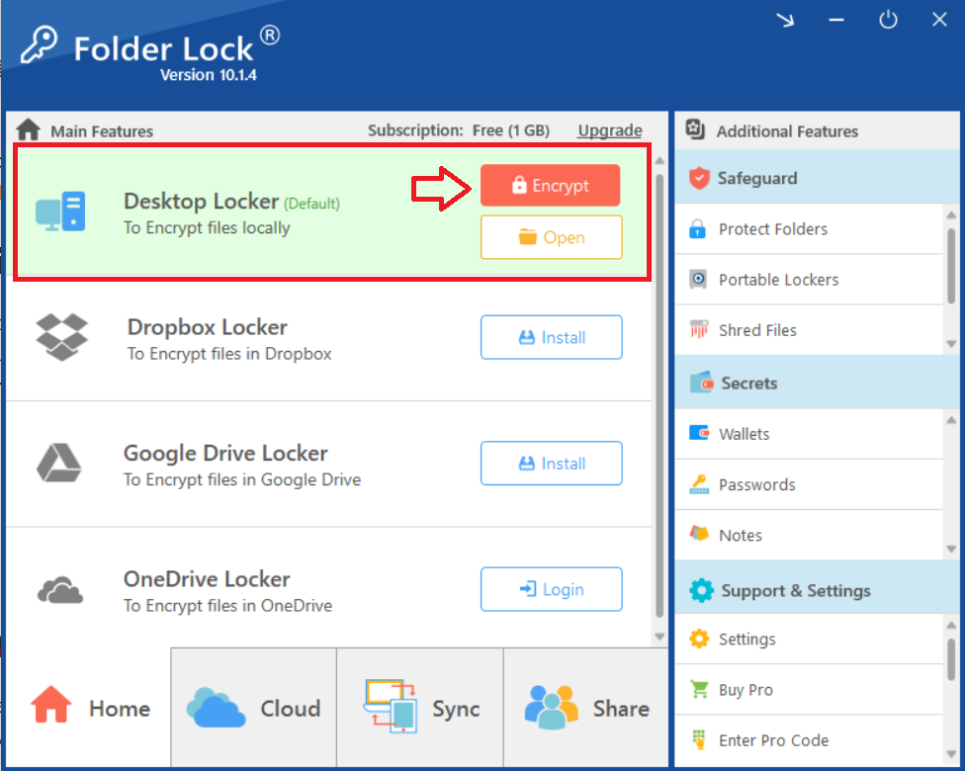Click the Safeguard list down arrow
966x771 pixels.
[951, 344]
